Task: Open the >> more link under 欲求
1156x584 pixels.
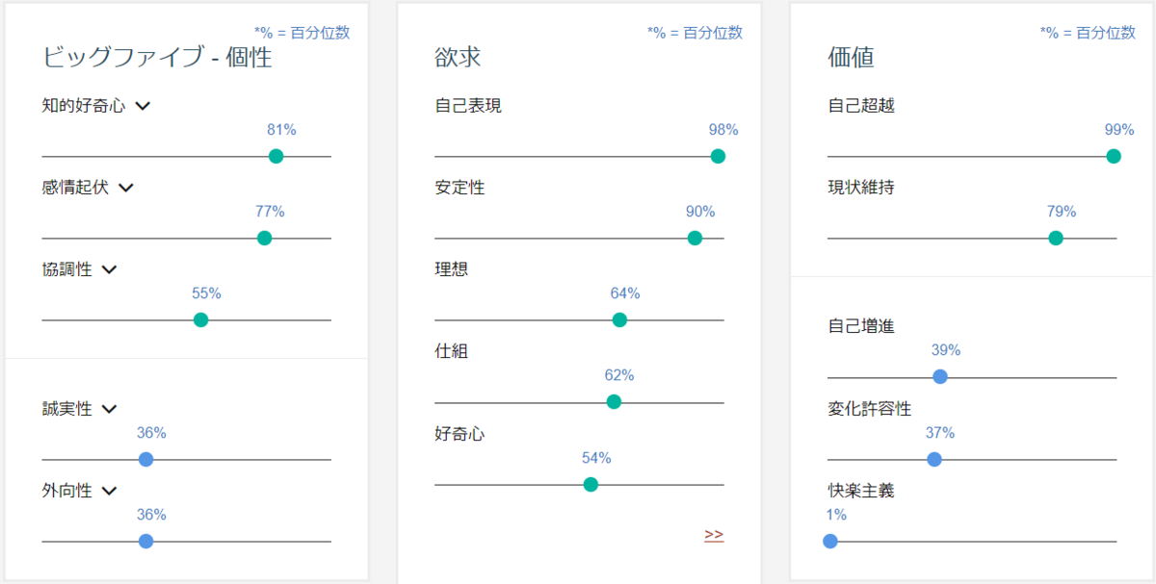Action: (714, 534)
